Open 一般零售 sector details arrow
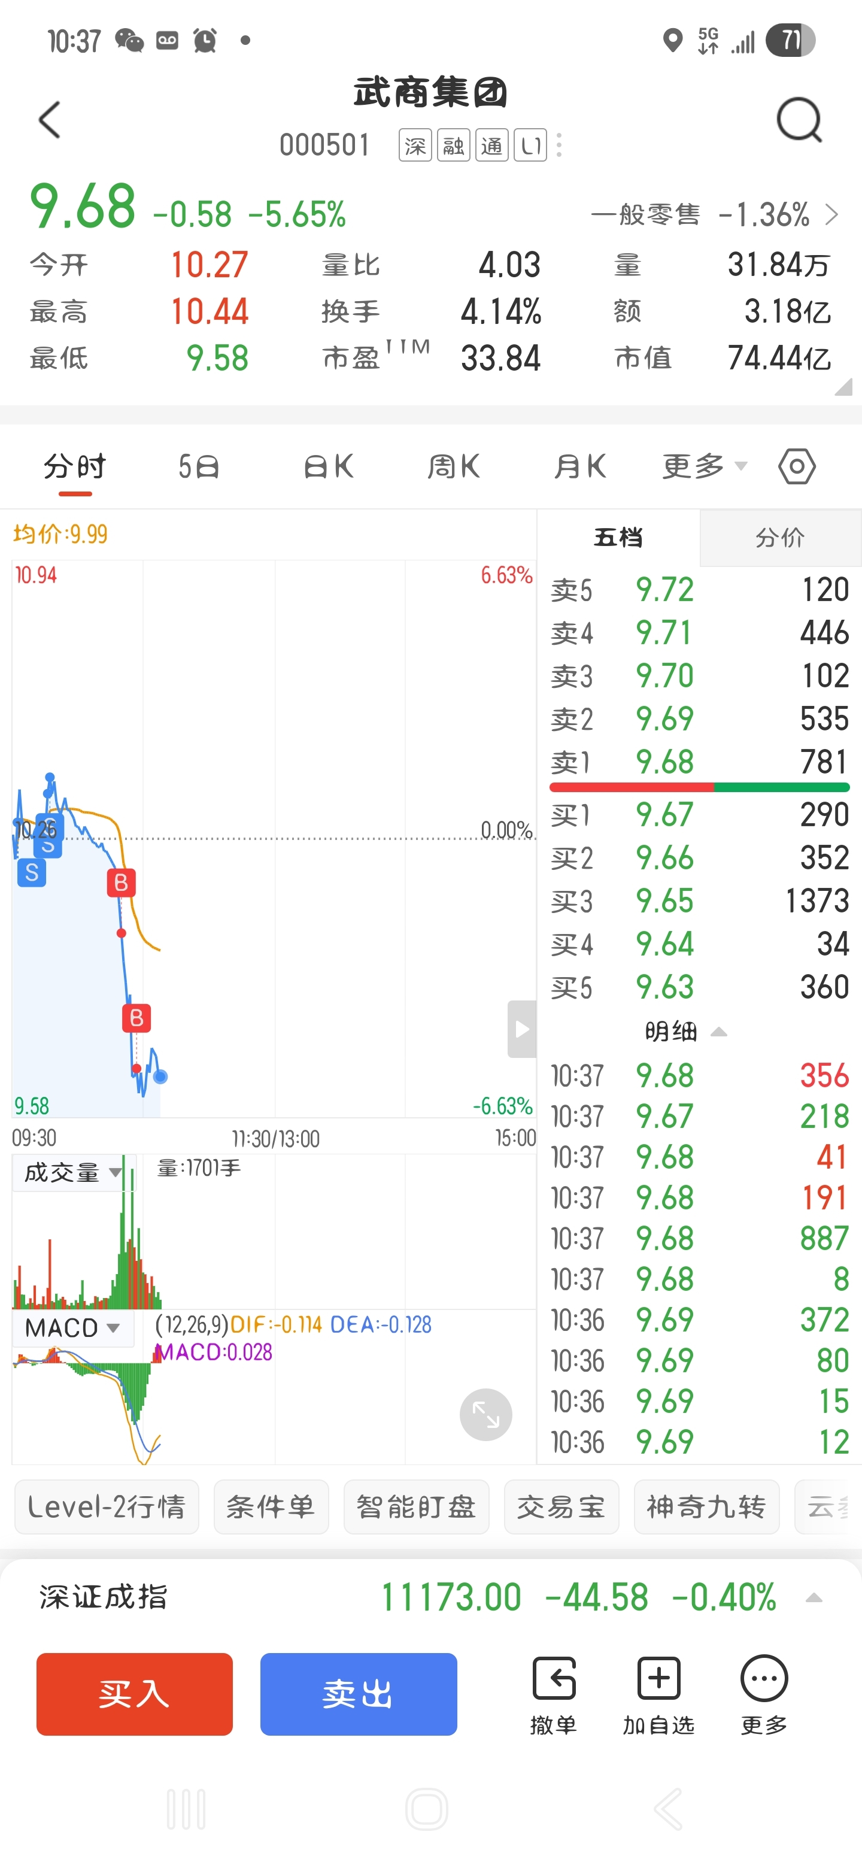862x1868 pixels. 831,215
